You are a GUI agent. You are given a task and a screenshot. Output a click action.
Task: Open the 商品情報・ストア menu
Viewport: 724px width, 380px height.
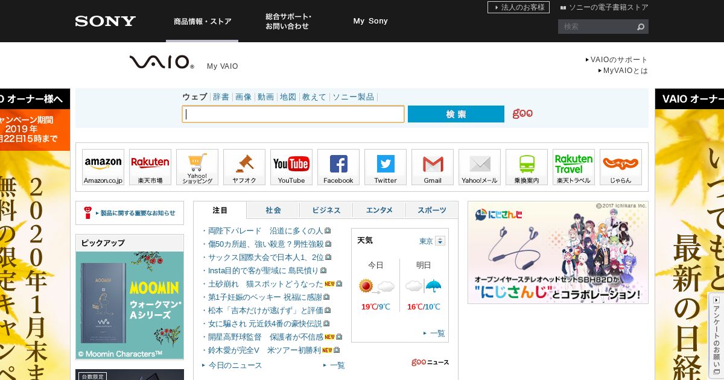point(202,21)
